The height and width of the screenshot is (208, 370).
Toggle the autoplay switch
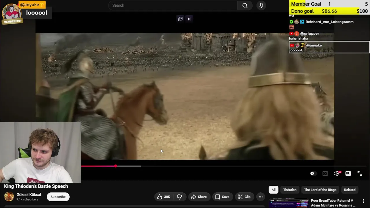coord(313,174)
